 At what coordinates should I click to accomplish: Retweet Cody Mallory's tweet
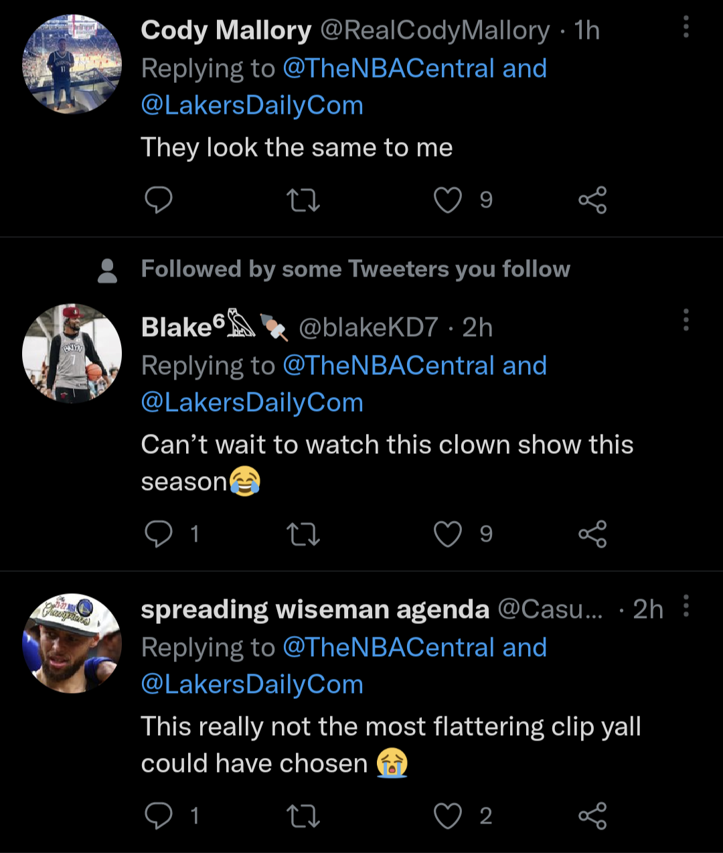coord(303,200)
